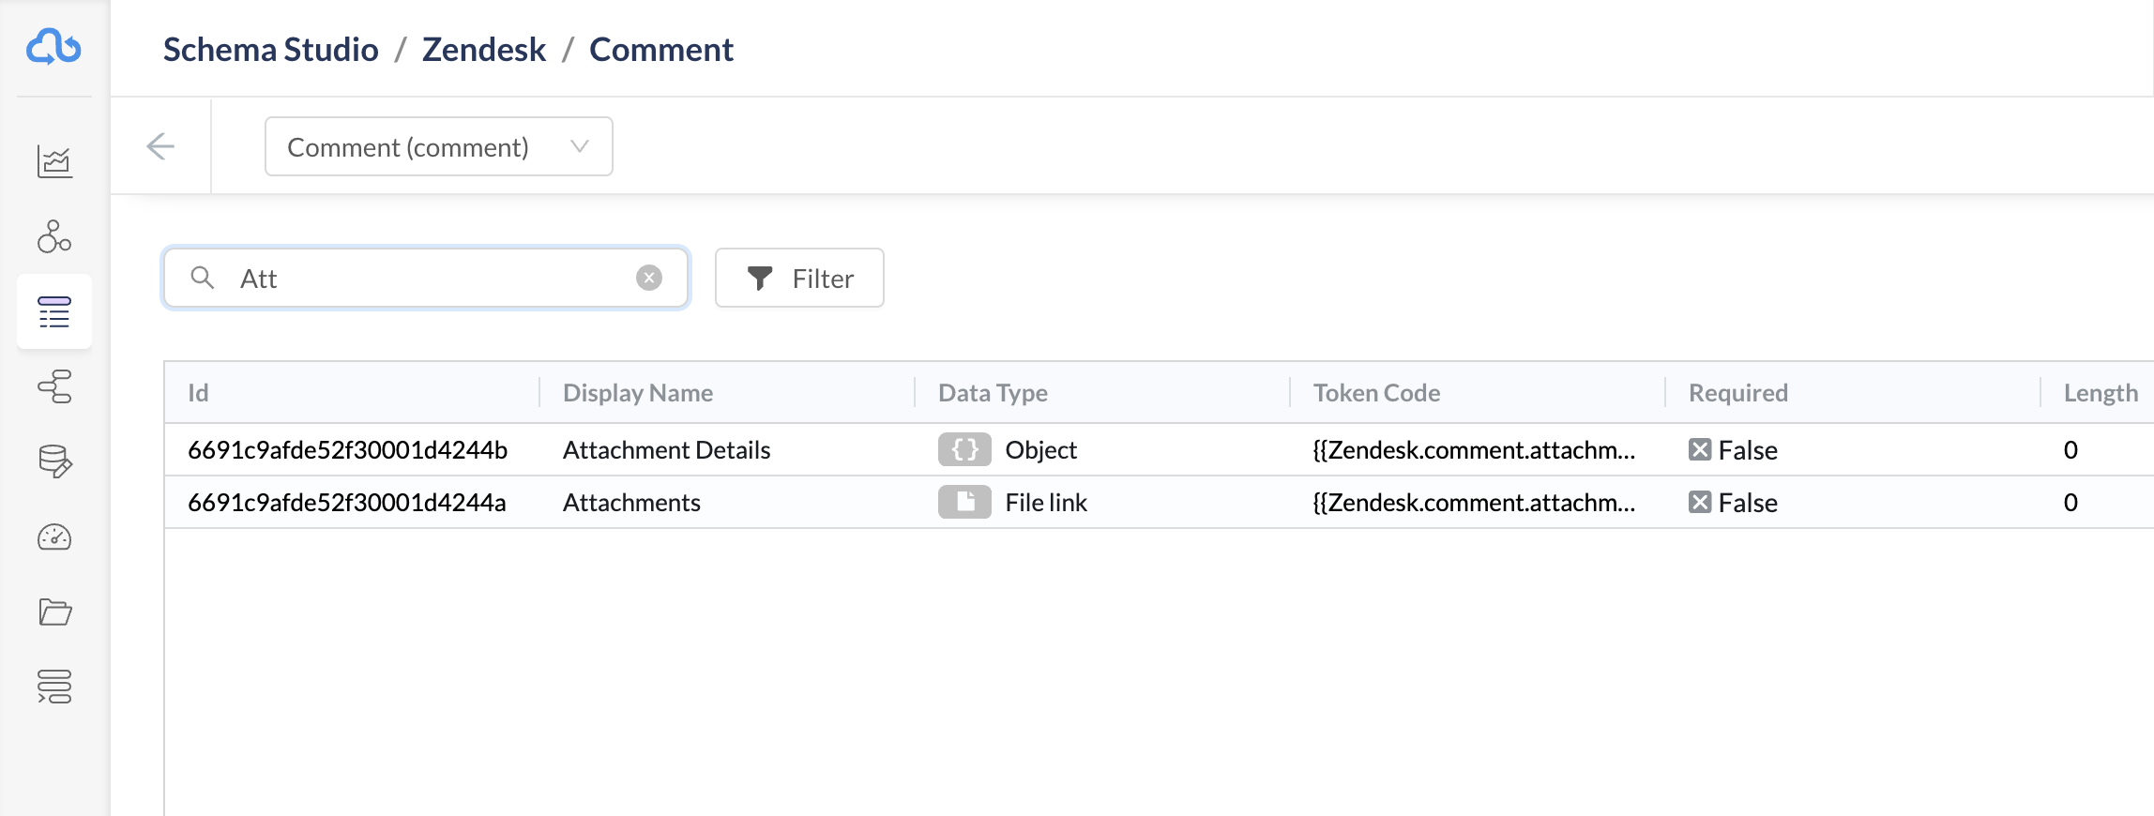
Task: Open the stacked queue sidebar icon
Action: pyautogui.click(x=54, y=687)
